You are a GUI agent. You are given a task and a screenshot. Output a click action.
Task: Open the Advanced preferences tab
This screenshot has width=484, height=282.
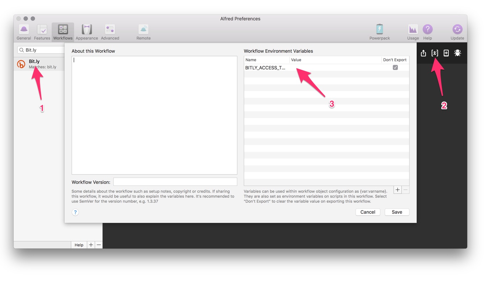click(110, 32)
